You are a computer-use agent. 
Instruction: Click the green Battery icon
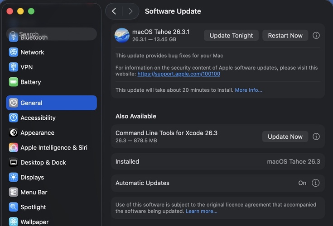(14, 82)
